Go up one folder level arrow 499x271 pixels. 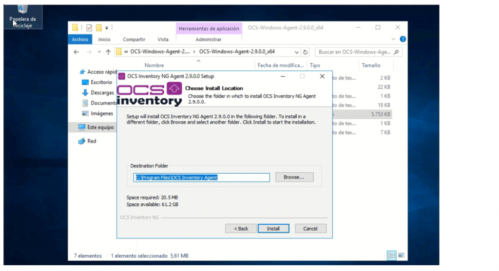[x=108, y=52]
